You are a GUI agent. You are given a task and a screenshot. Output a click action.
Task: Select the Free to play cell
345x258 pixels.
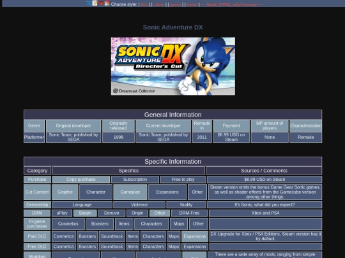(x=183, y=180)
